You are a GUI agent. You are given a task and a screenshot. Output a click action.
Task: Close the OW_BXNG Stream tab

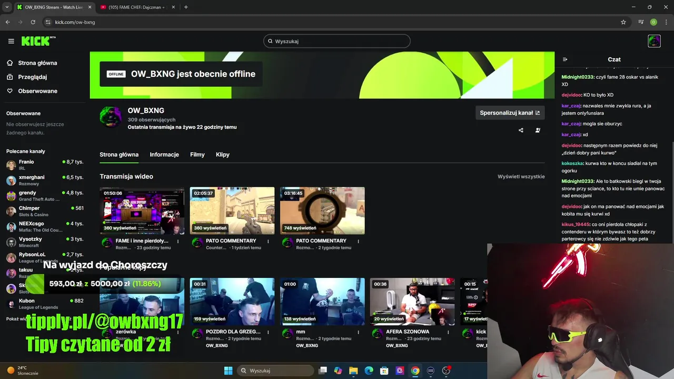(90, 7)
